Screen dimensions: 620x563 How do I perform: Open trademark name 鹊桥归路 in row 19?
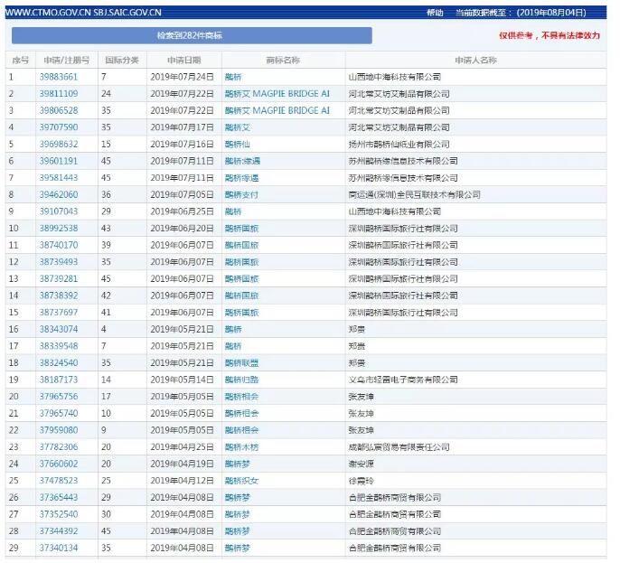[x=241, y=380]
